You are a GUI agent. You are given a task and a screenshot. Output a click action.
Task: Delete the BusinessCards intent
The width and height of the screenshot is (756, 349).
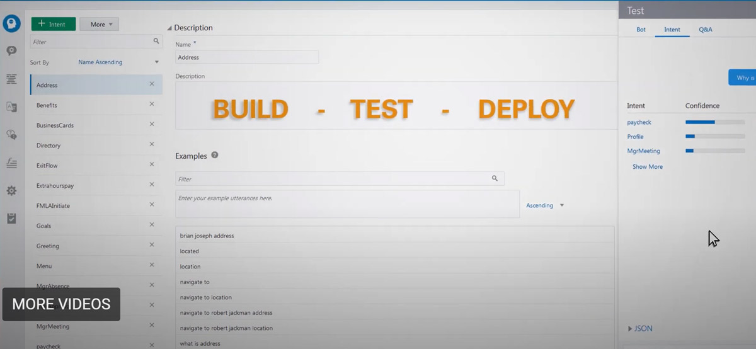click(x=152, y=124)
